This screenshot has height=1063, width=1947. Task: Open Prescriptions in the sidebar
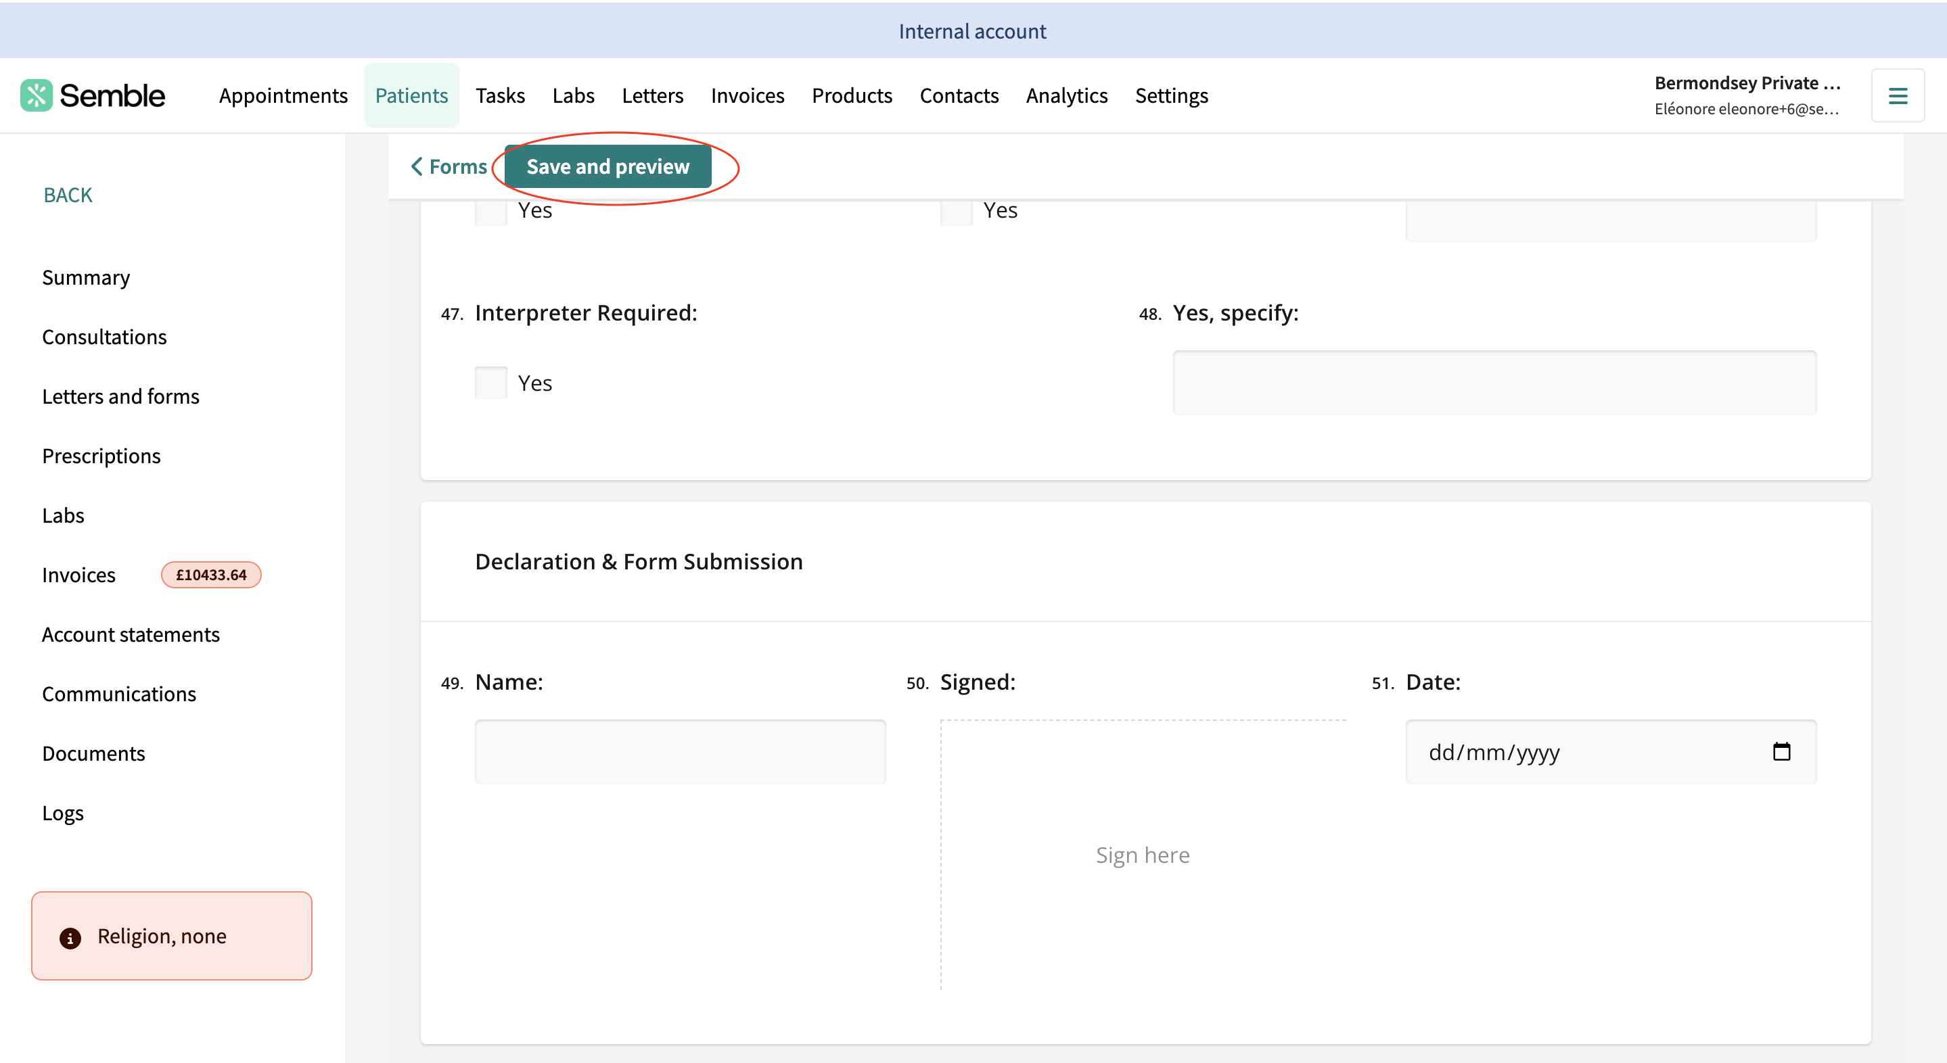pyautogui.click(x=101, y=456)
